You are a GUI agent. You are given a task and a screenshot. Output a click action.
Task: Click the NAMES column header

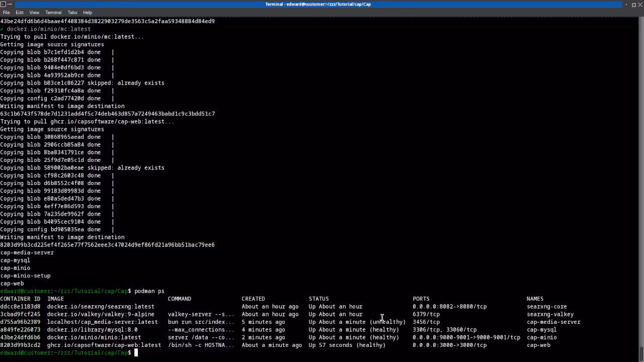coord(535,299)
